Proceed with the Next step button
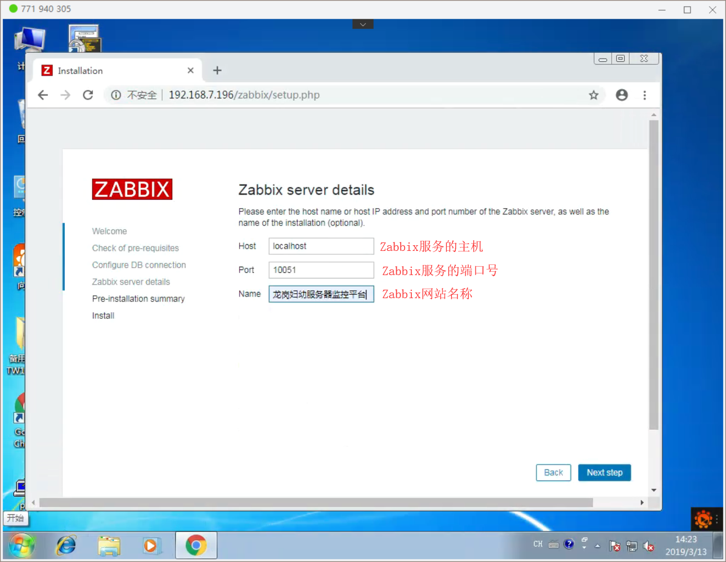Image resolution: width=726 pixels, height=562 pixels. pos(604,473)
